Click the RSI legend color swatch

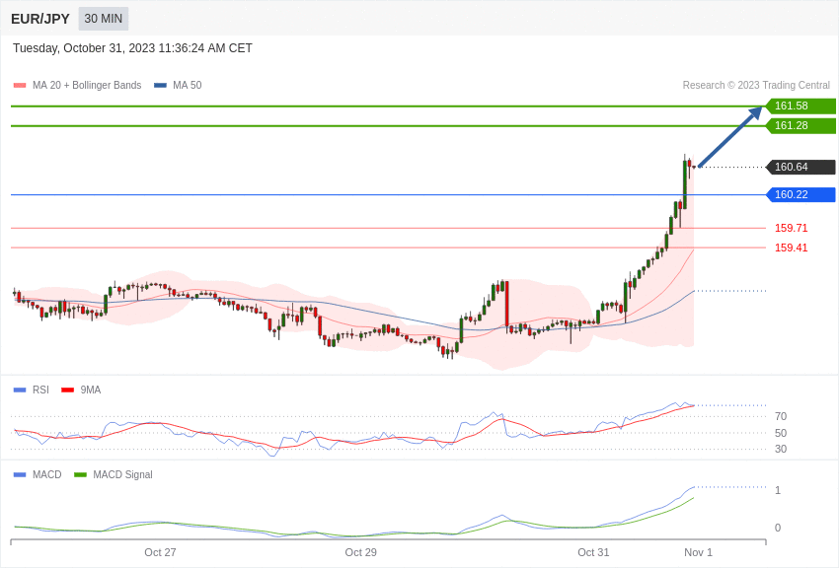click(x=20, y=390)
